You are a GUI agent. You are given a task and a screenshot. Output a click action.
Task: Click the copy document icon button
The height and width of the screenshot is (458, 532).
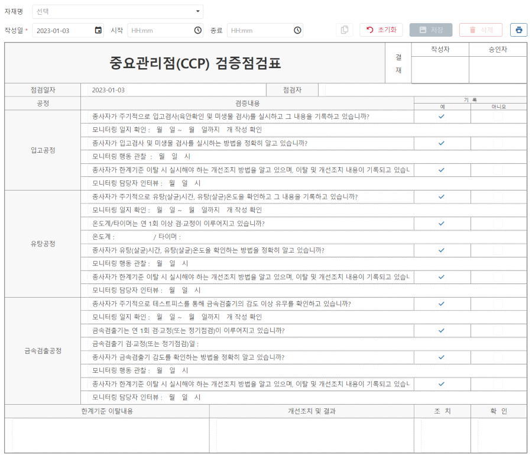click(345, 30)
